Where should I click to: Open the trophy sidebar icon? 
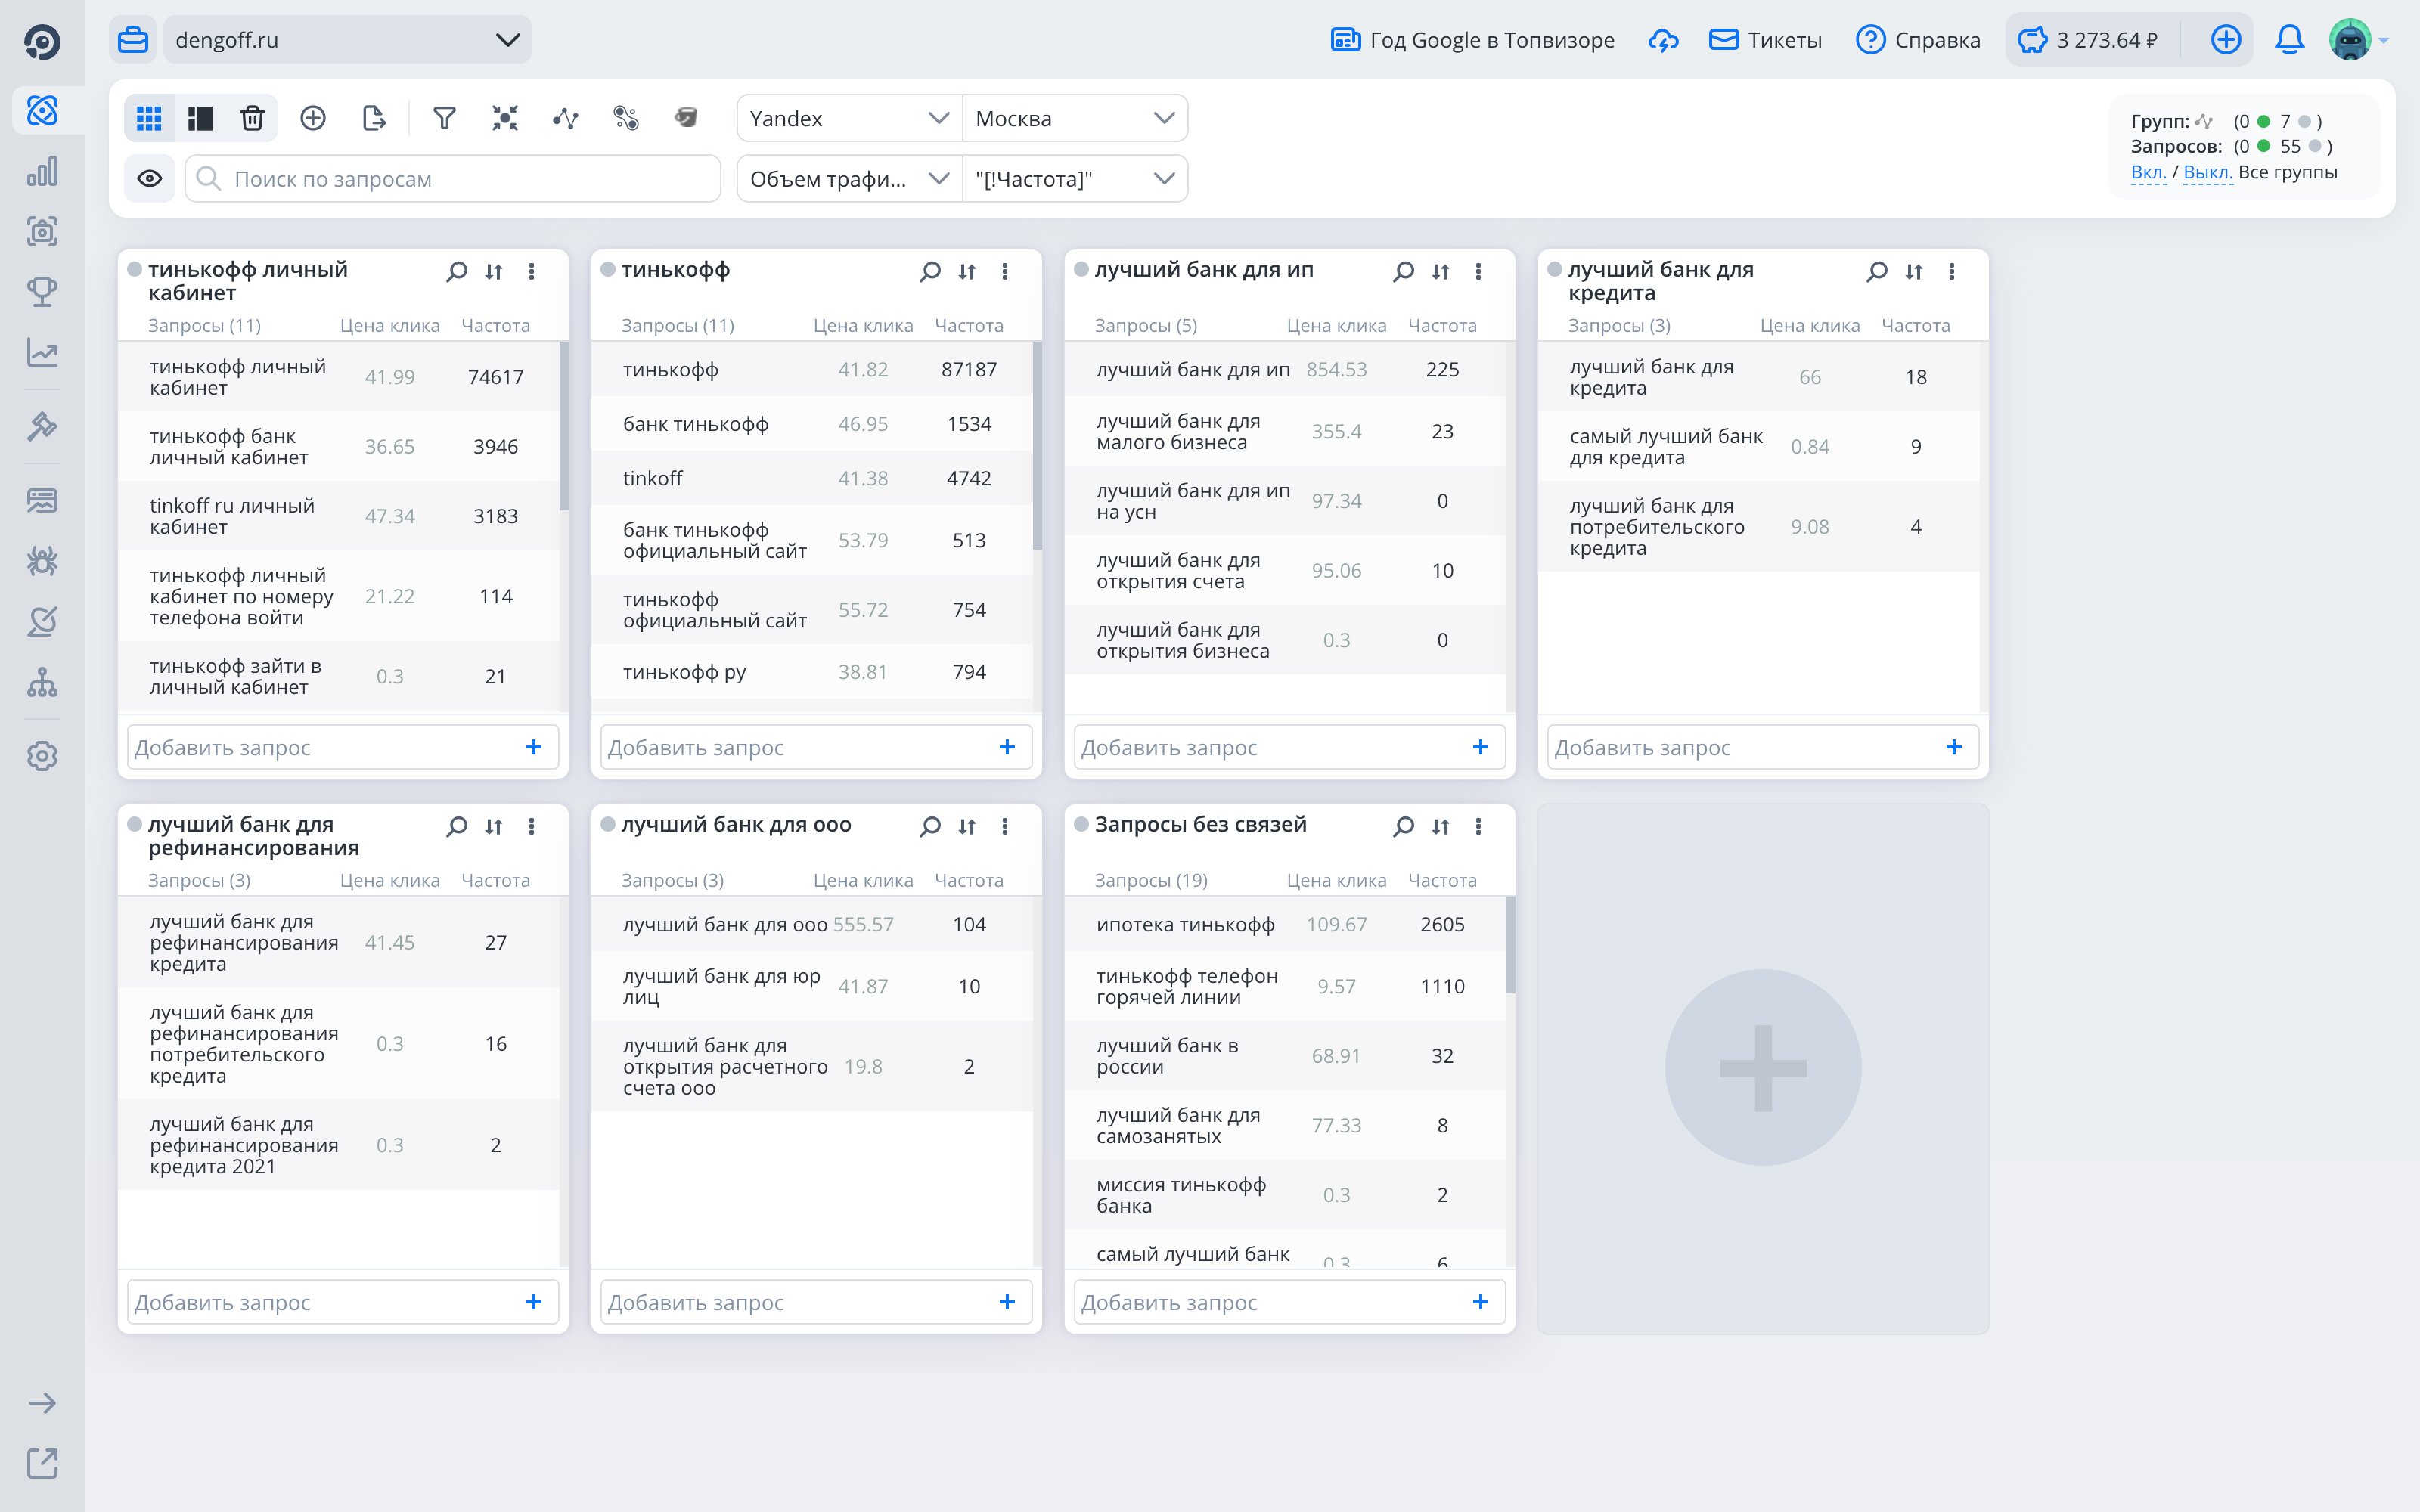pyautogui.click(x=42, y=292)
